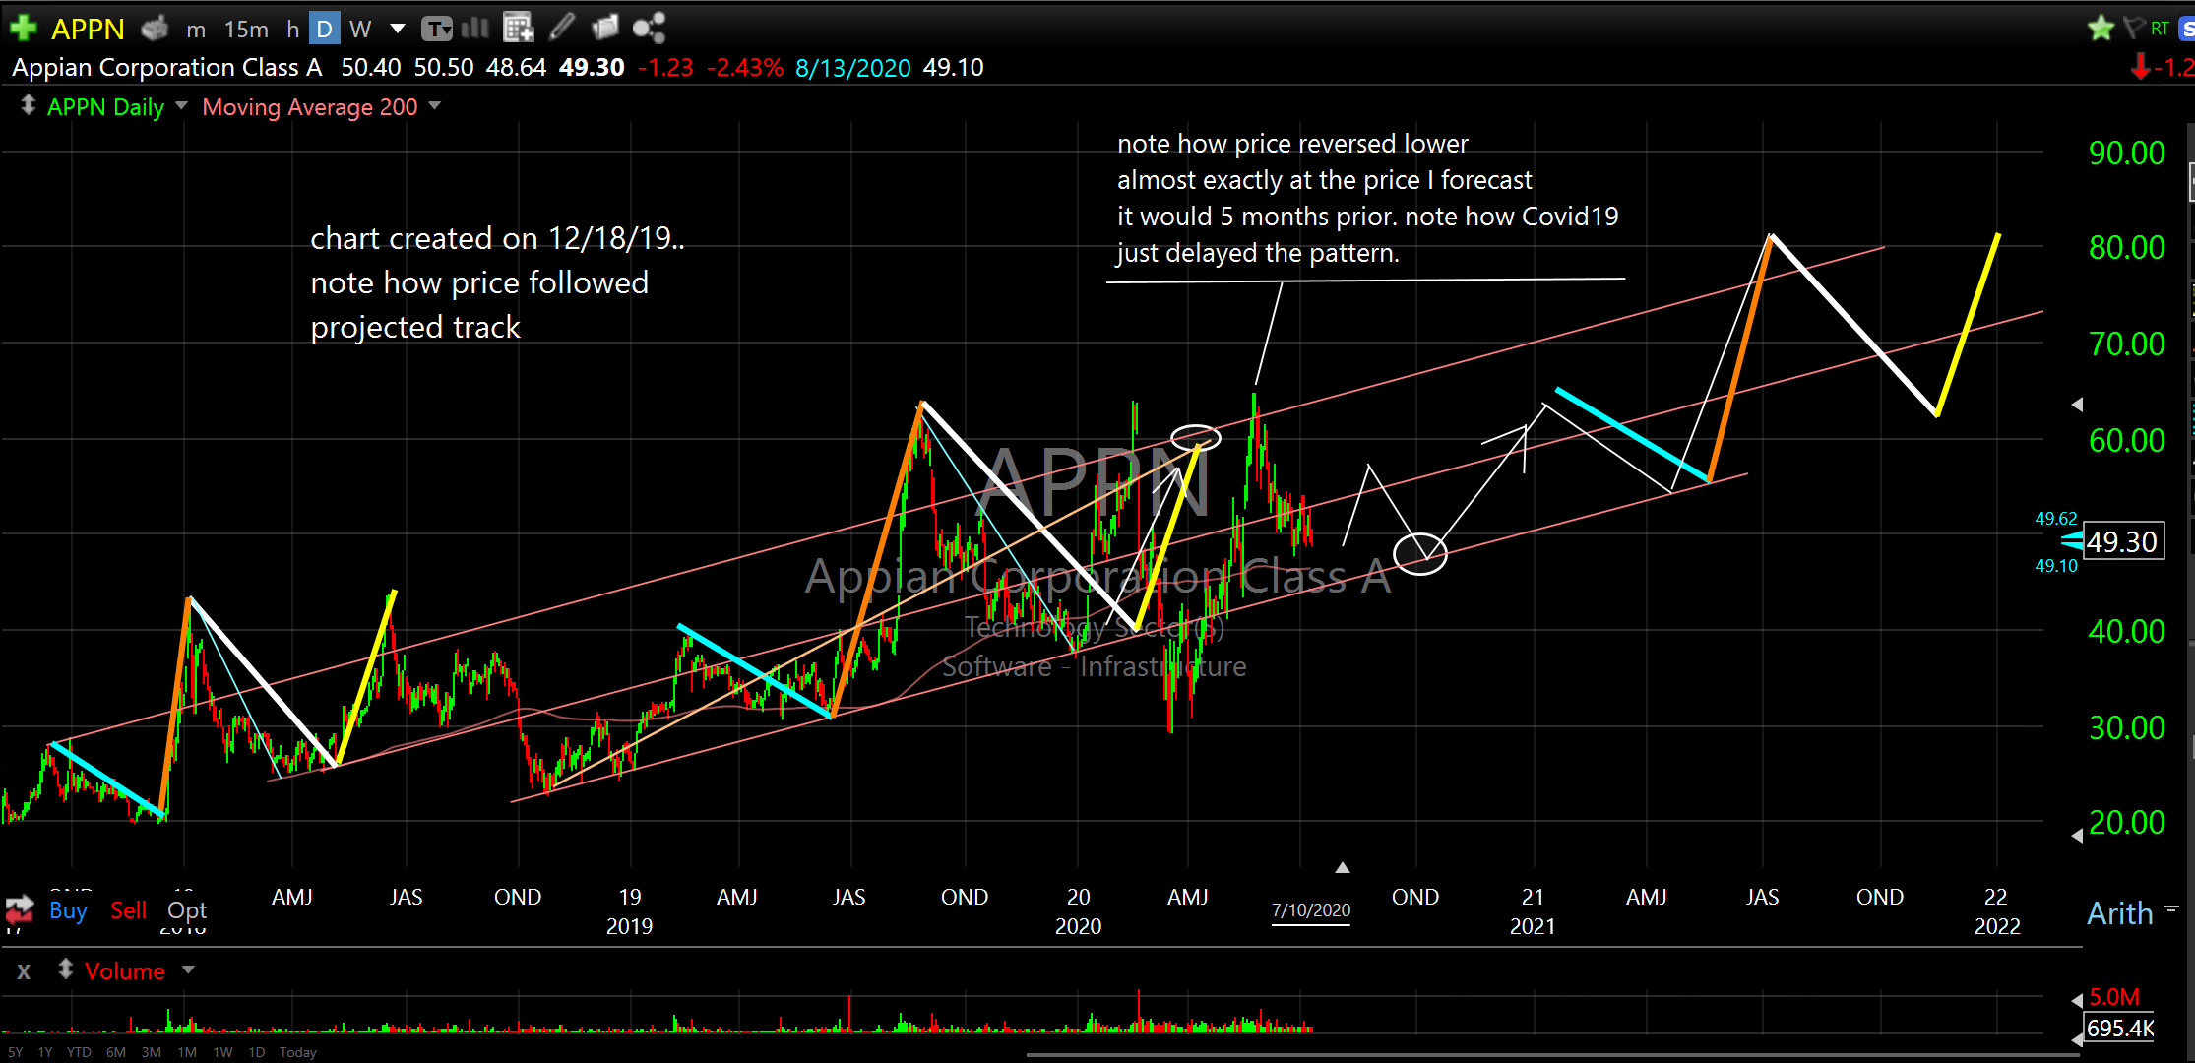The image size is (2195, 1063).
Task: Open the timeframe selection dropdown arrow
Action: [x=398, y=29]
